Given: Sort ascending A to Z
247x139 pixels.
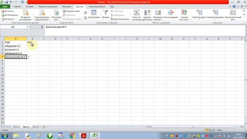Looking at the screenshot, I should (x=86, y=13).
